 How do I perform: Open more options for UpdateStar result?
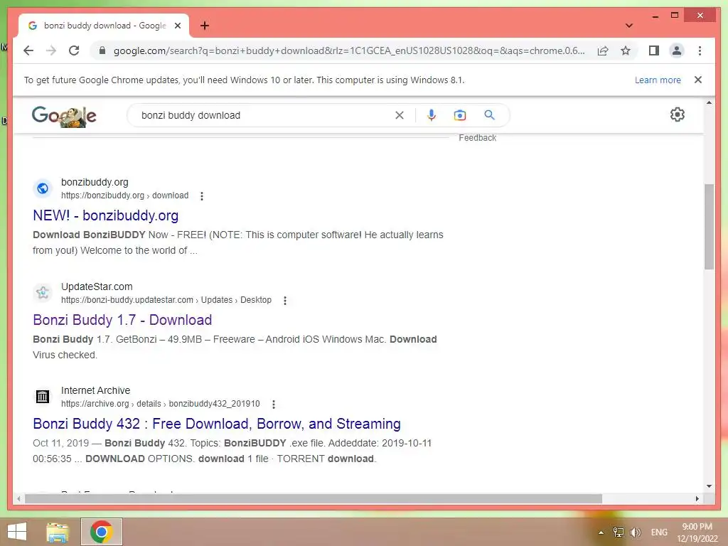(x=285, y=301)
